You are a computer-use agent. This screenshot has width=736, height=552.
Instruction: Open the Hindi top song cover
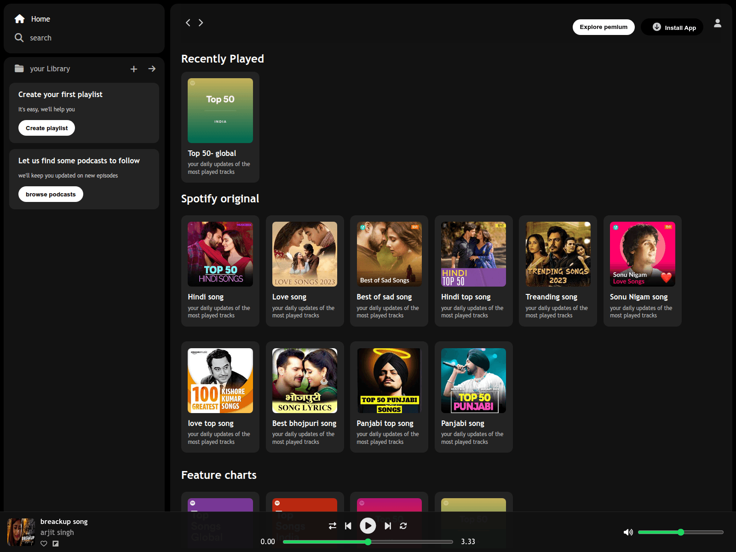473,254
